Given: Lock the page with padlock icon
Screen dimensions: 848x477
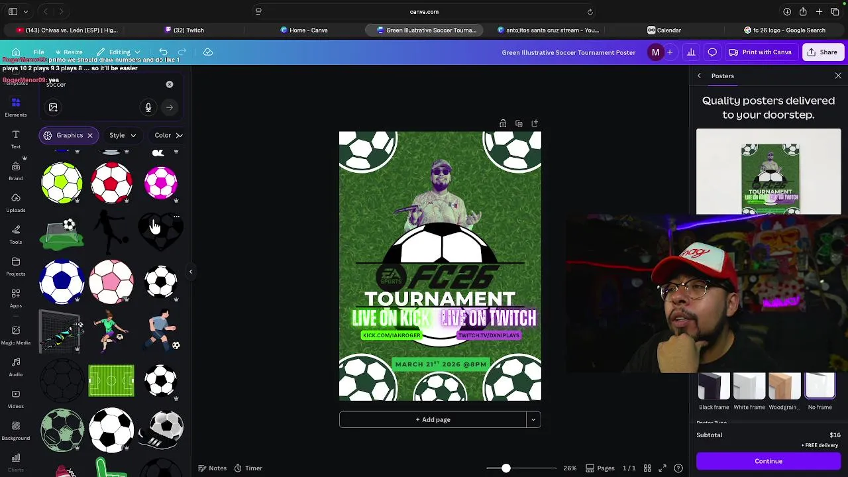Looking at the screenshot, I should point(503,123).
